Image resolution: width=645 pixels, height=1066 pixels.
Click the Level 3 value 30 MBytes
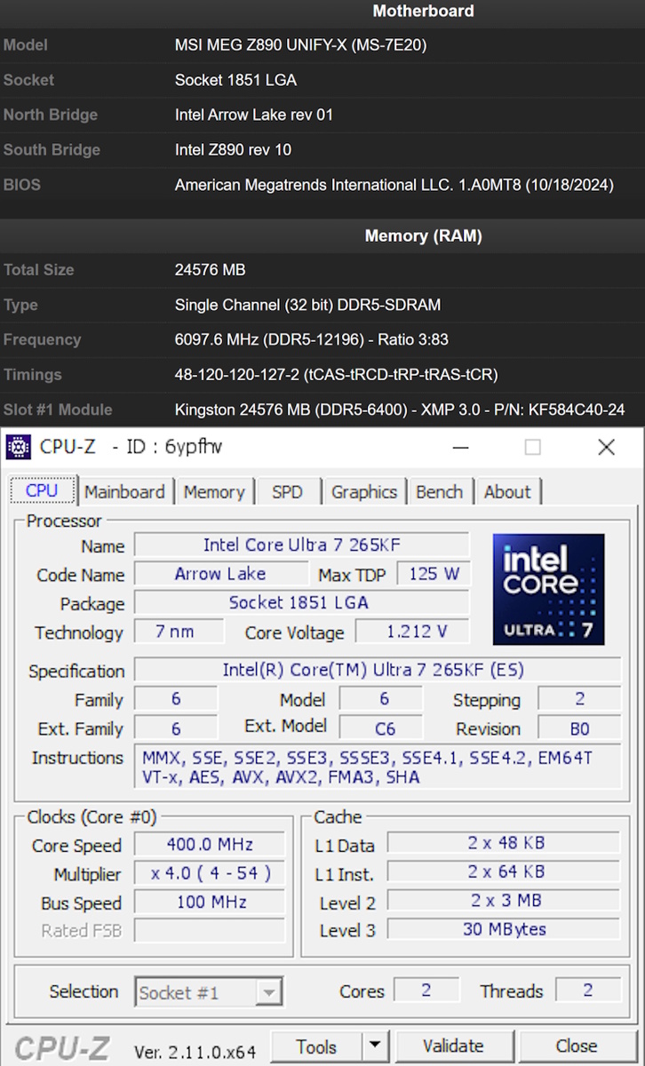pos(505,930)
